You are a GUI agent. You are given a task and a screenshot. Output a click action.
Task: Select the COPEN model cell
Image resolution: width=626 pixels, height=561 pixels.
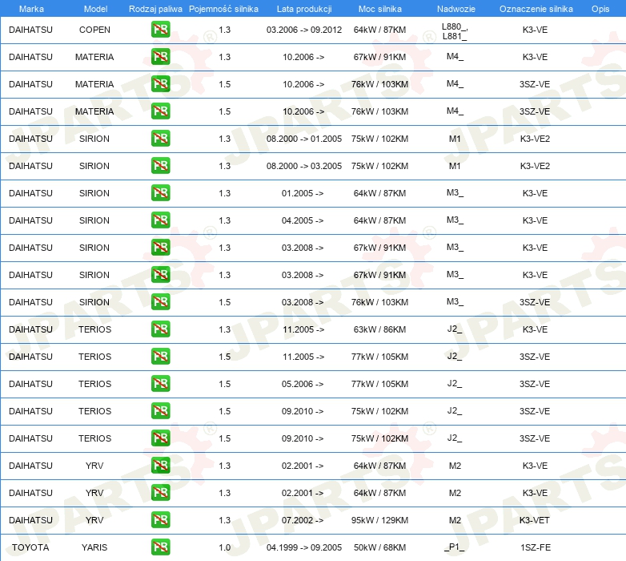94,30
